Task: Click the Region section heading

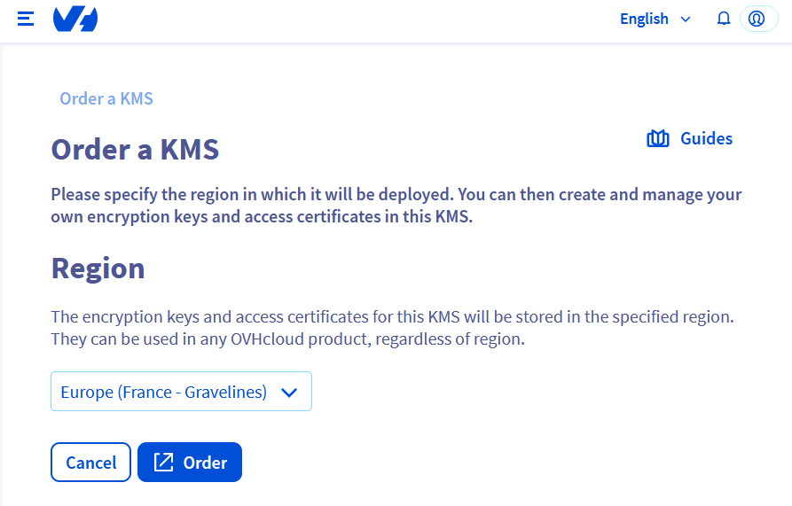Action: point(98,268)
